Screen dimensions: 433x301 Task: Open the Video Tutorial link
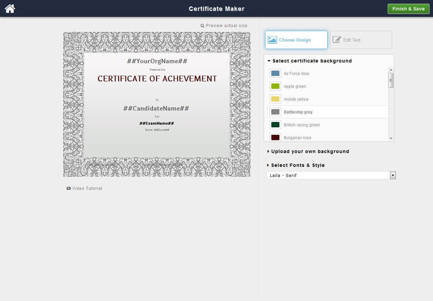pyautogui.click(x=87, y=189)
